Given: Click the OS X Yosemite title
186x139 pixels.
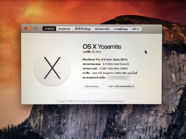Looking at the screenshot, I should tap(102, 47).
